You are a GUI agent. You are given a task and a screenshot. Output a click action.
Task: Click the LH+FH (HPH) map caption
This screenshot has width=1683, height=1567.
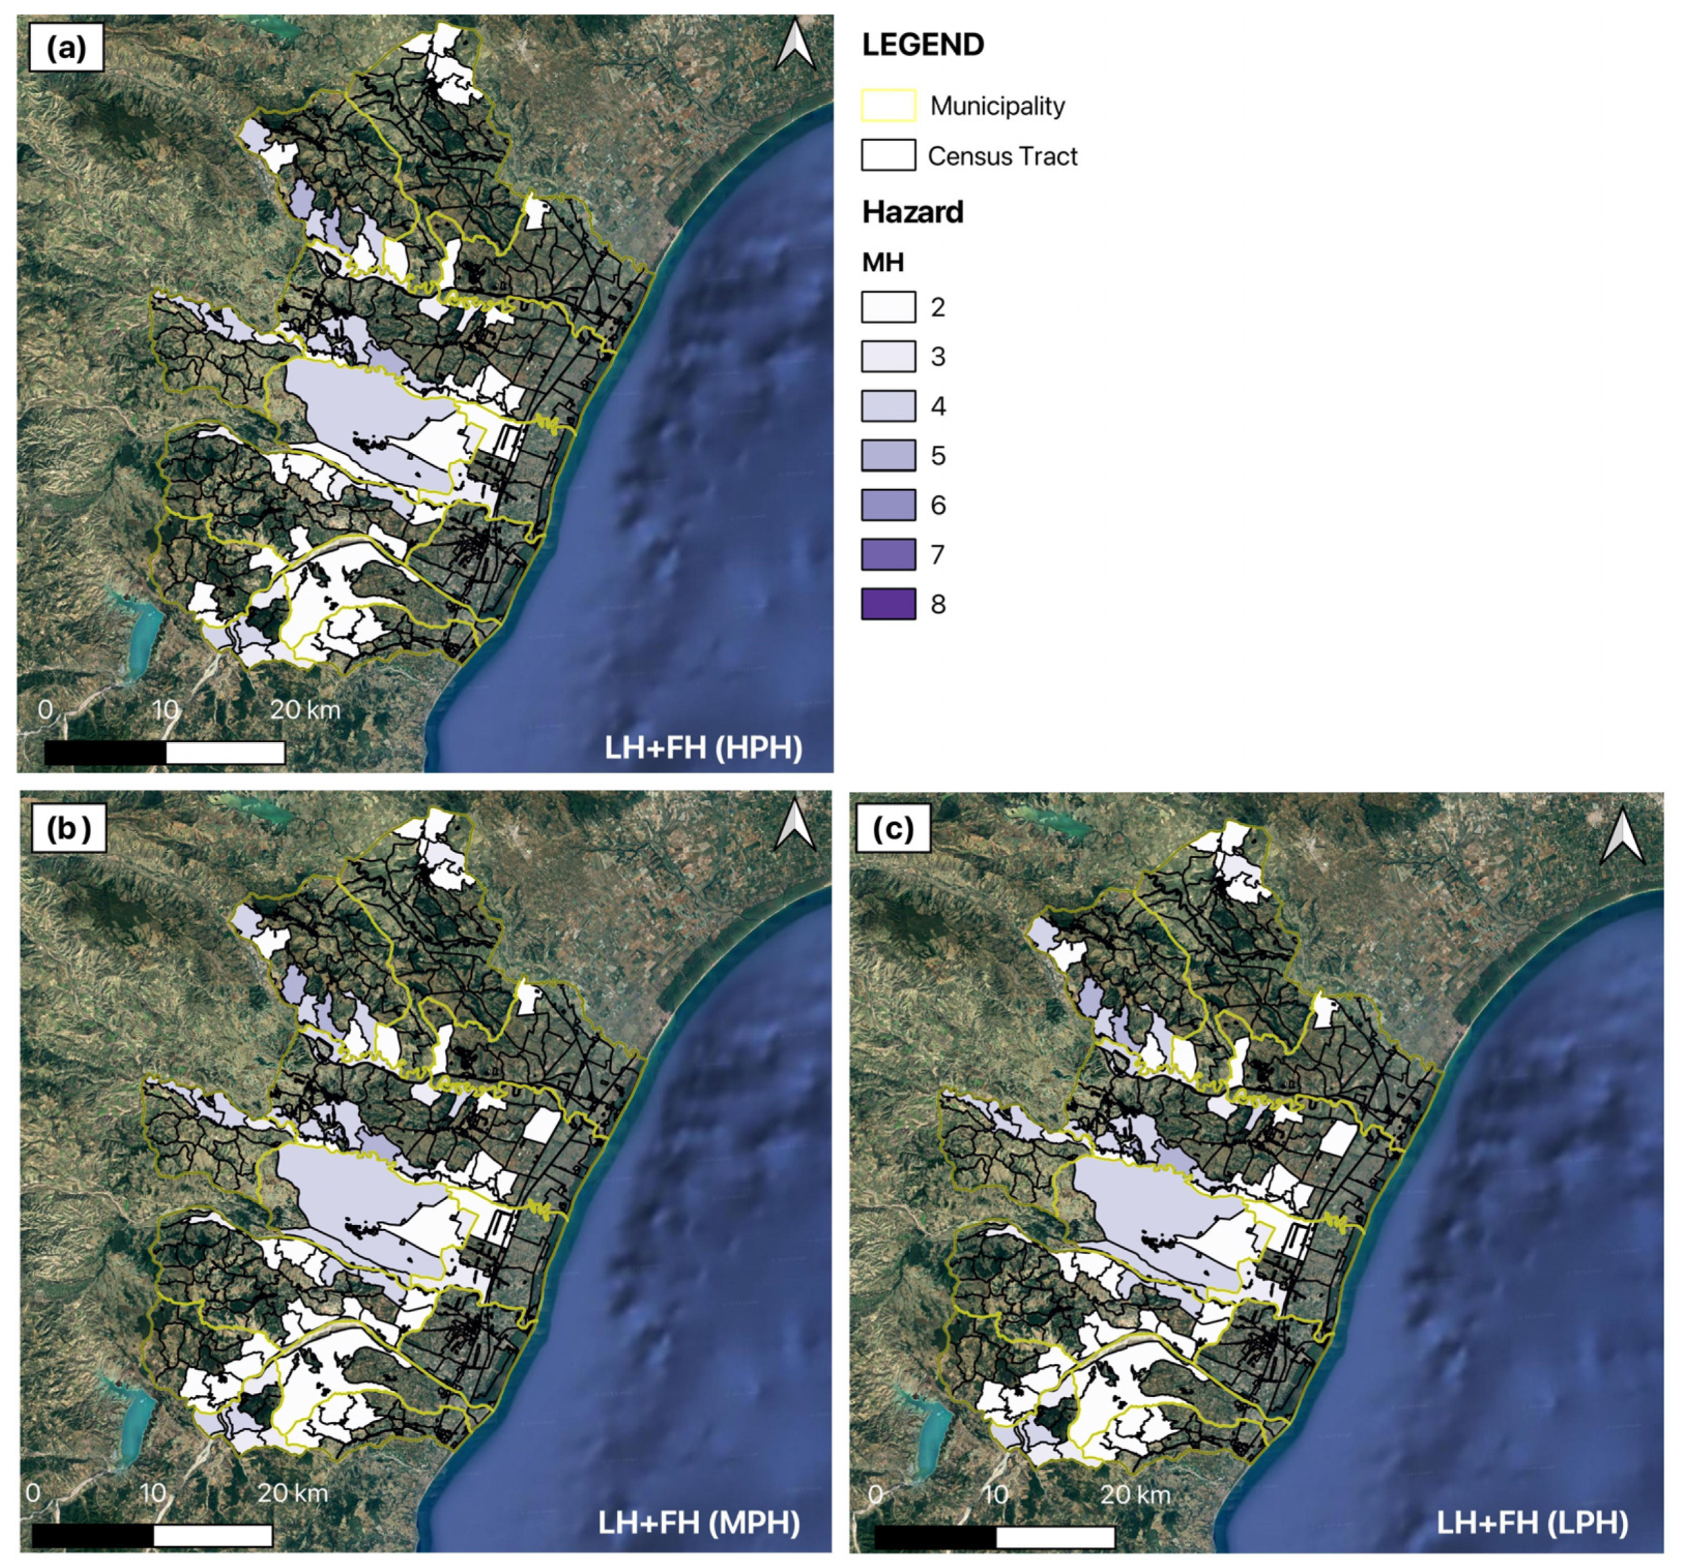coord(703,748)
